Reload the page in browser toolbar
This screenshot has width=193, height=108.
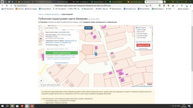[11, 6]
